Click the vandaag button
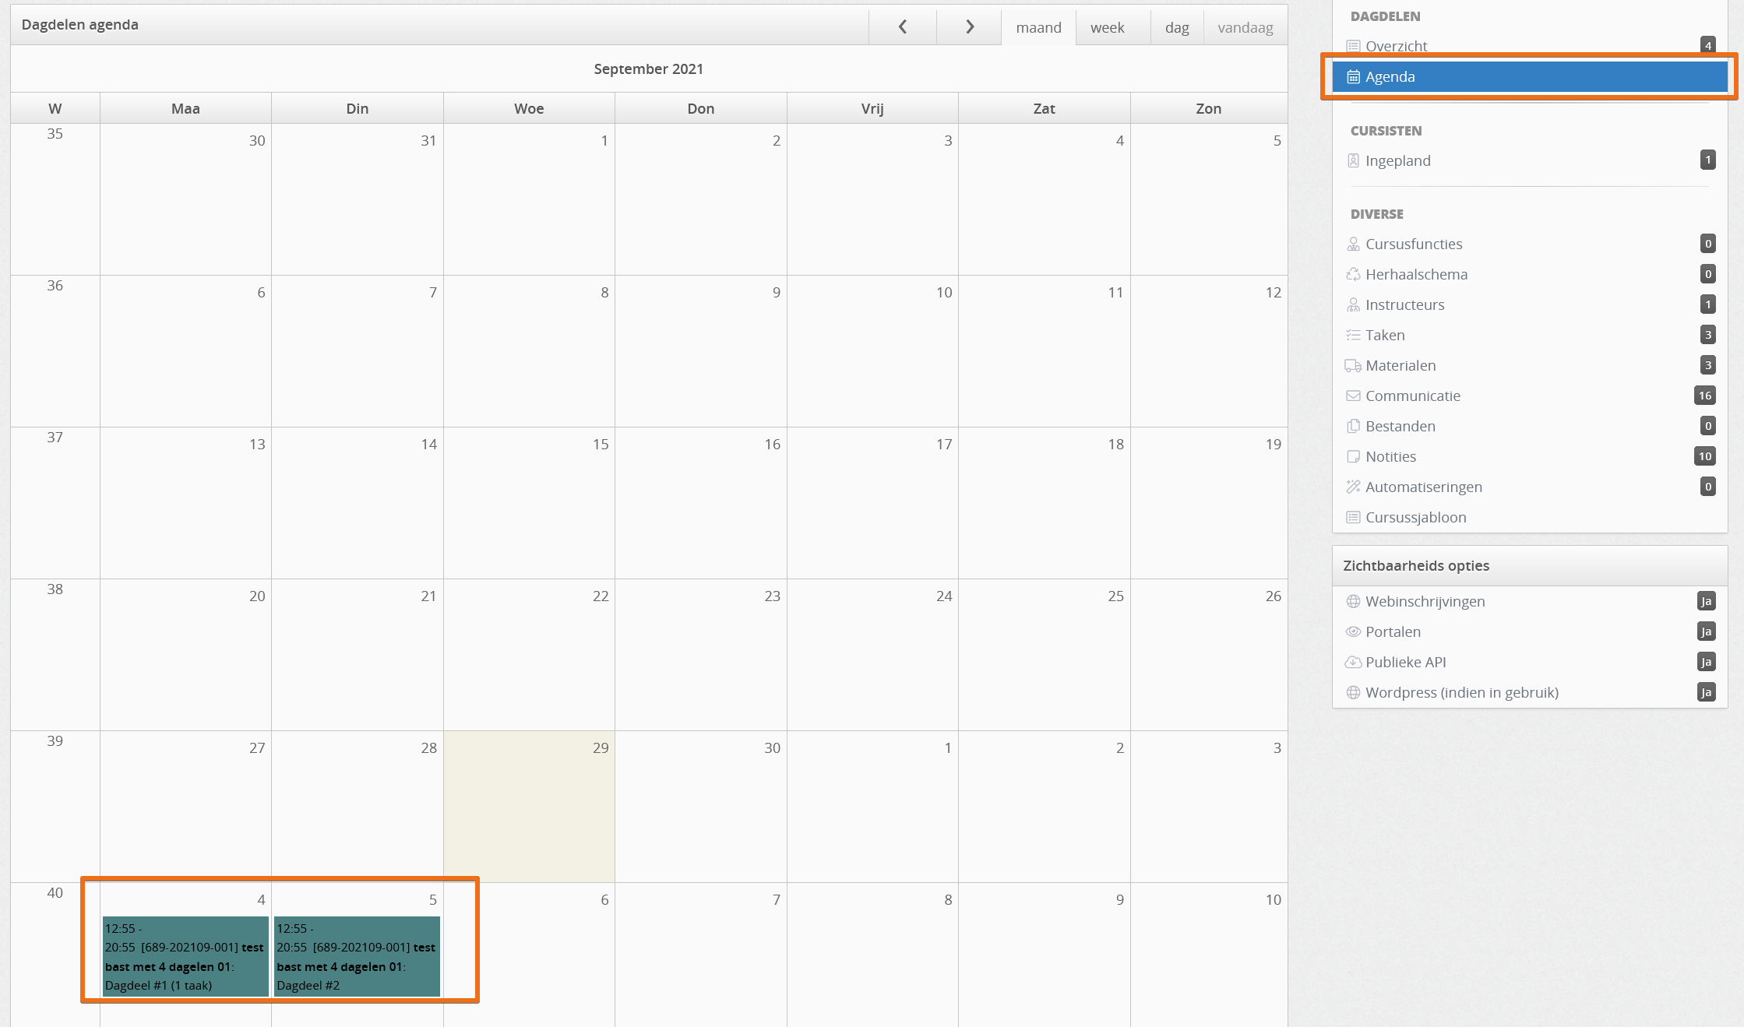The height and width of the screenshot is (1027, 1744). coord(1245,28)
